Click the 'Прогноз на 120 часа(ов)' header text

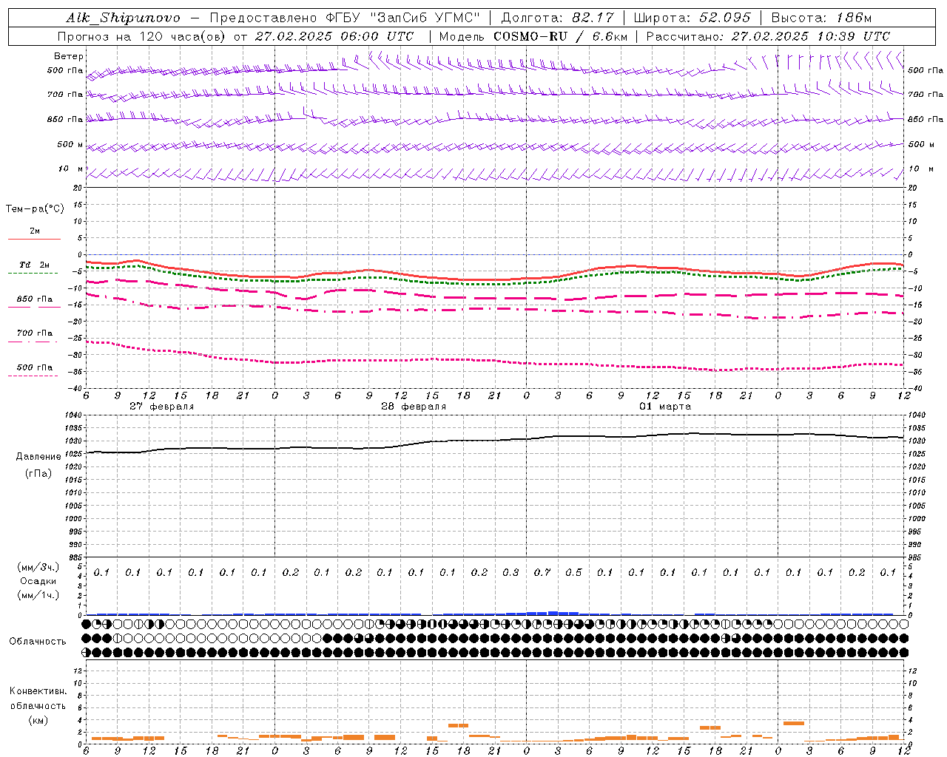coord(142,36)
